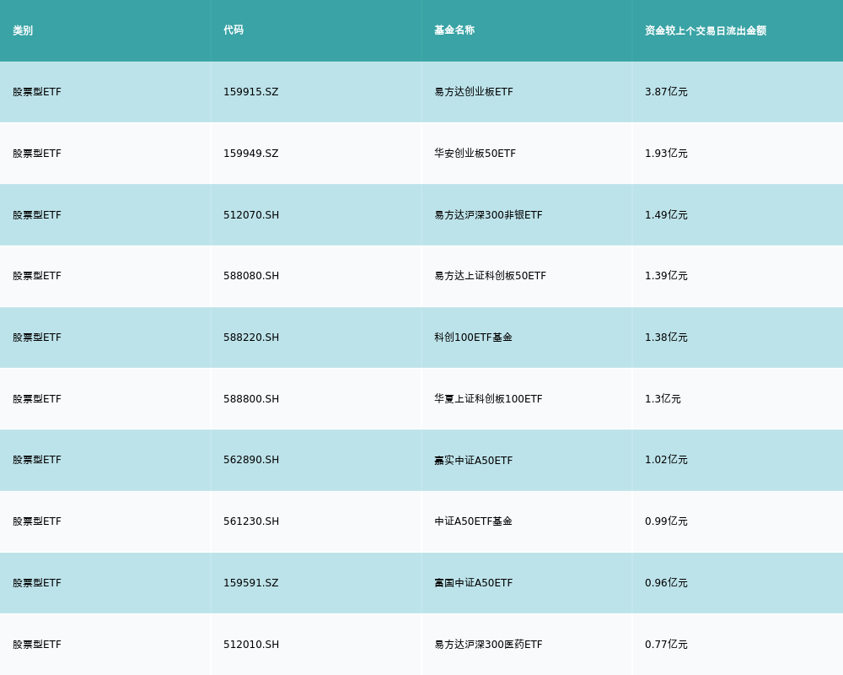
Task: Select fund code 561230.SH
Action: [x=251, y=521]
